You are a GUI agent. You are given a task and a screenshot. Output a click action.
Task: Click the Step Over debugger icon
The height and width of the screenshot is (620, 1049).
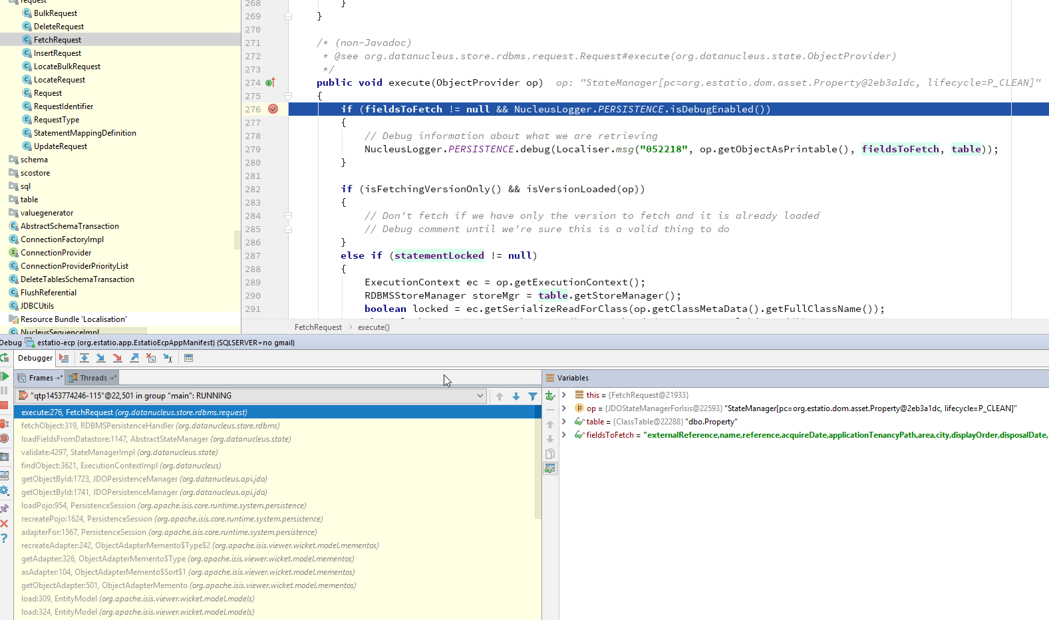84,358
